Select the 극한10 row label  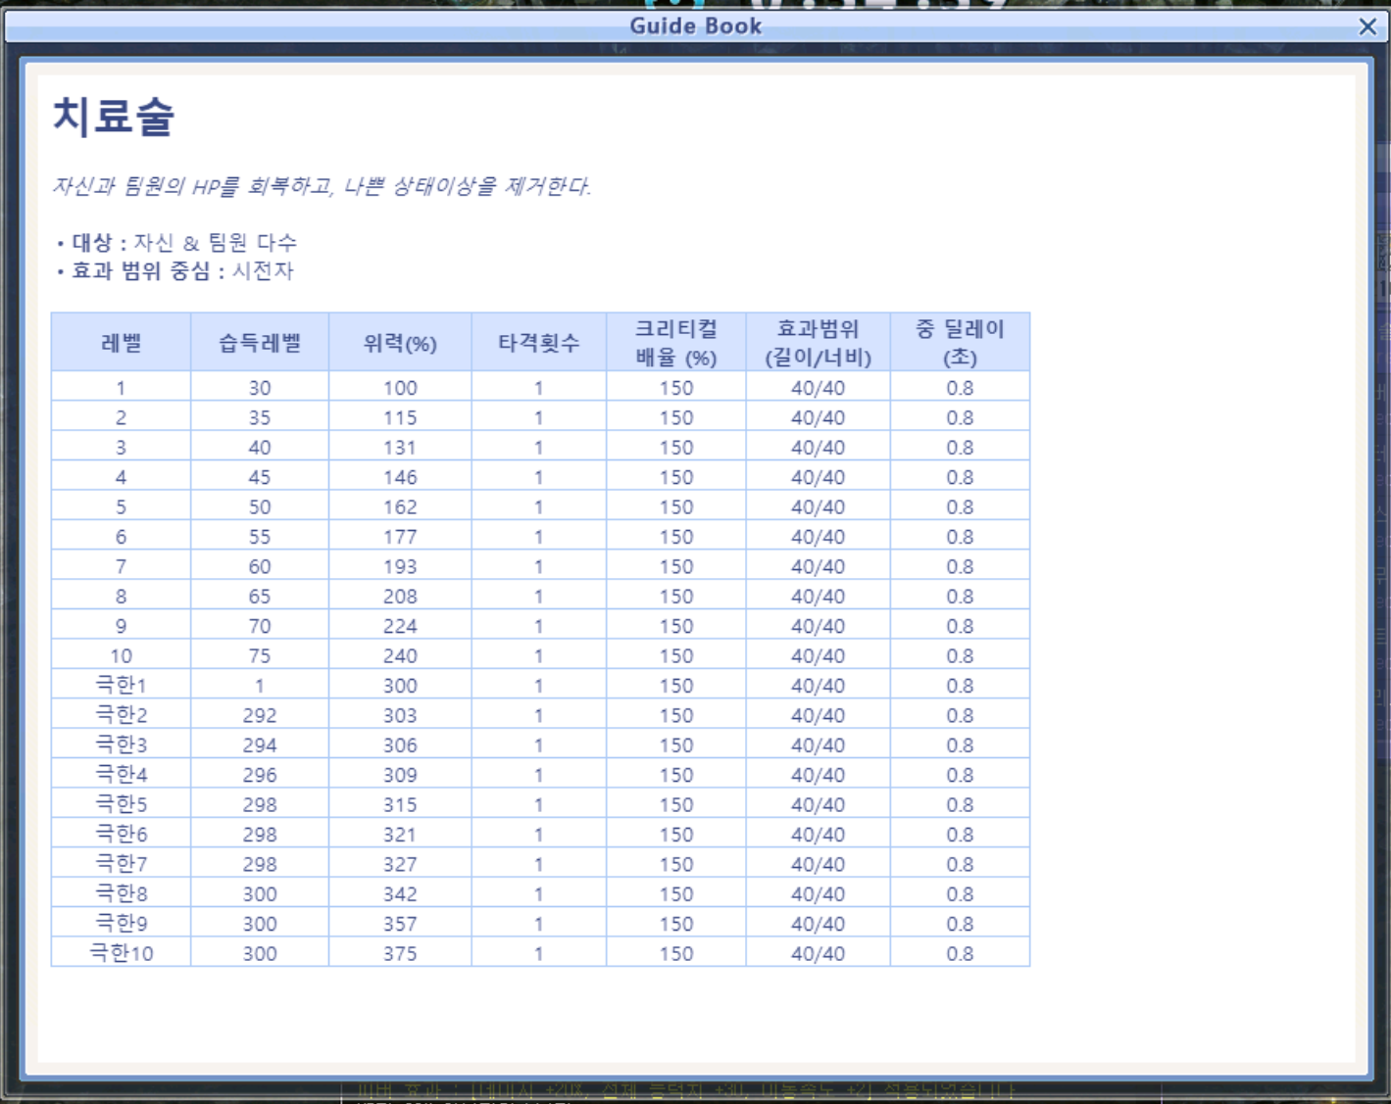121,953
